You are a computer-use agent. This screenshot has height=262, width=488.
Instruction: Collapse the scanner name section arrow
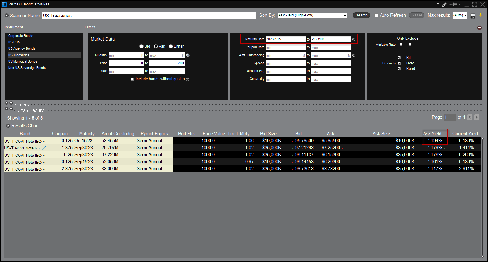click(x=6, y=16)
